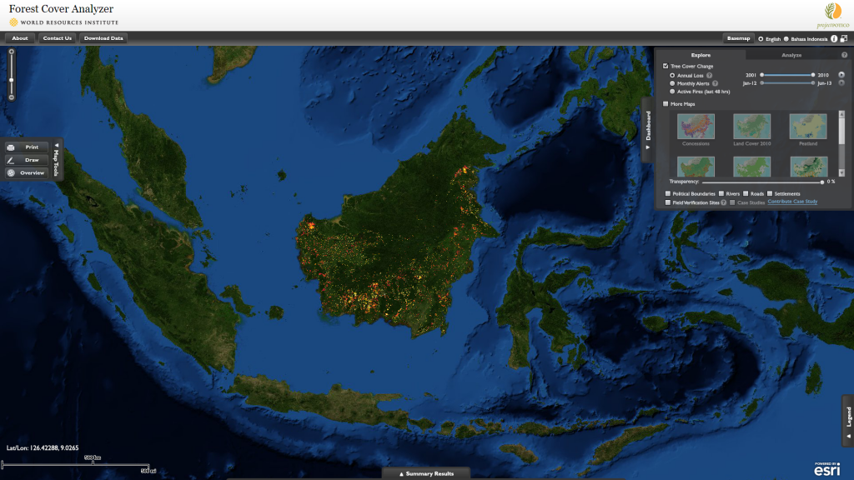854x480 pixels.
Task: Switch to the Analyze tab
Action: click(x=791, y=55)
